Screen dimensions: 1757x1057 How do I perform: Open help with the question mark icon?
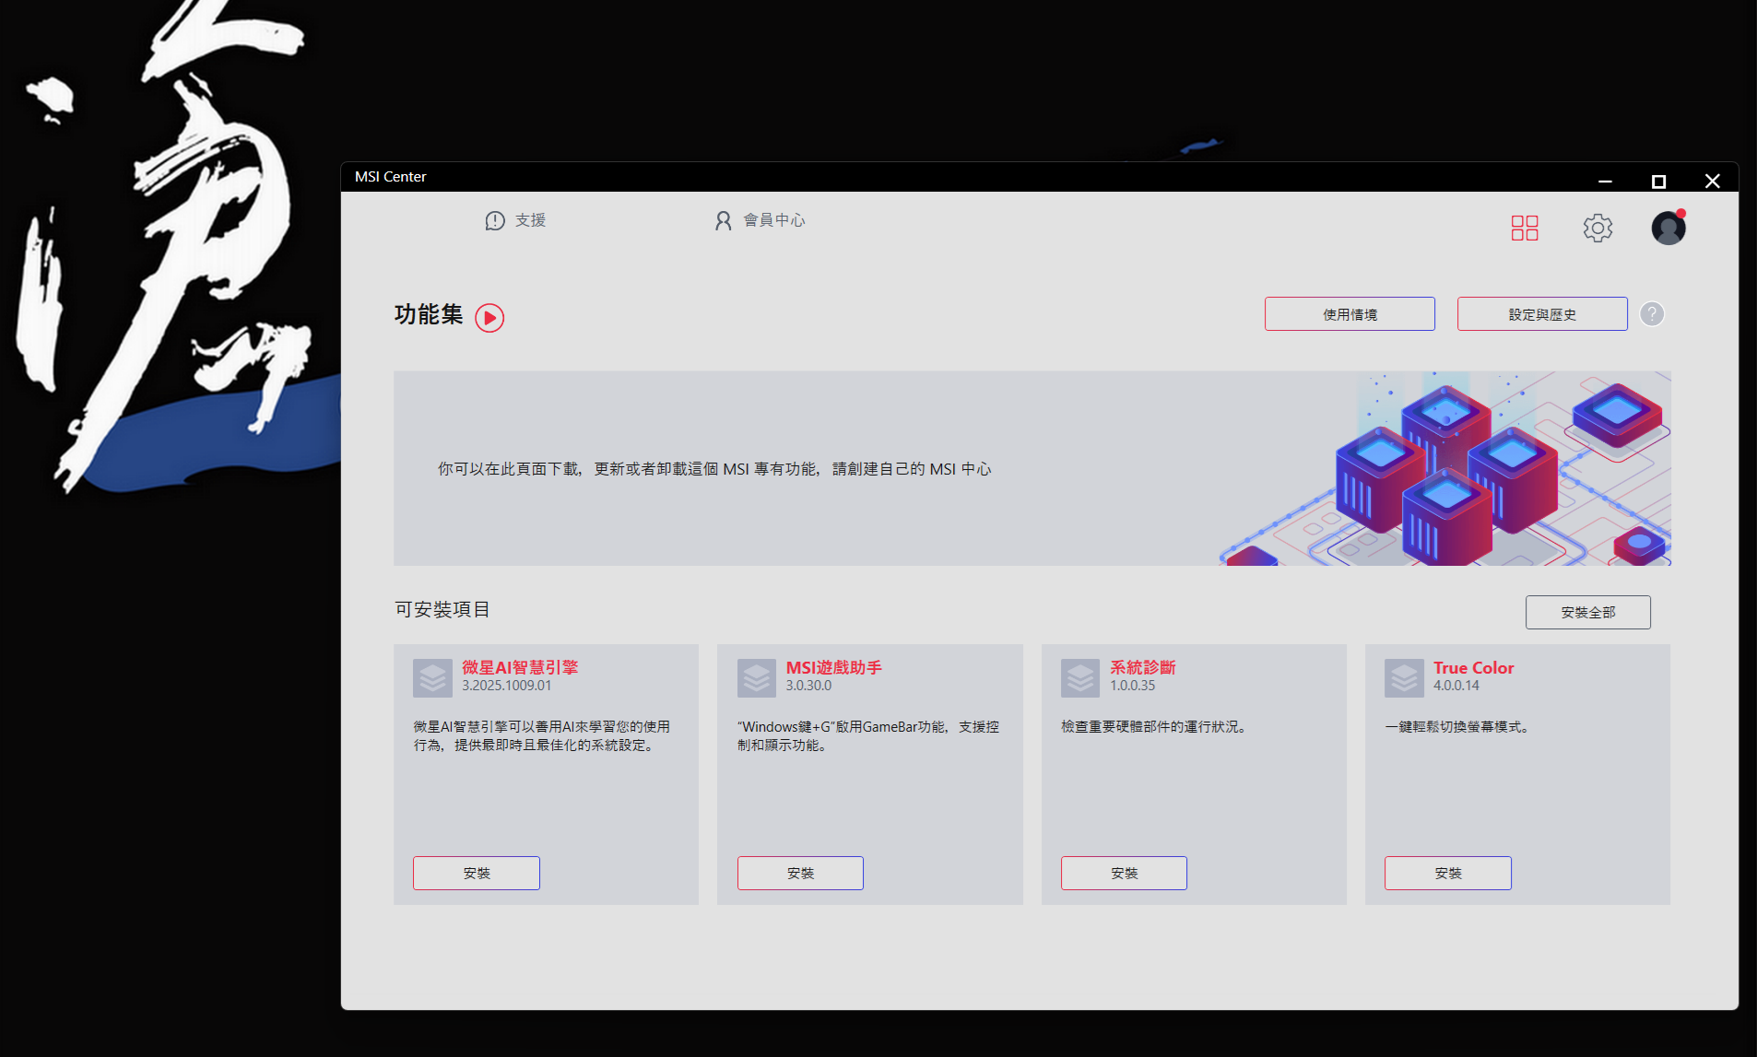(x=1652, y=314)
